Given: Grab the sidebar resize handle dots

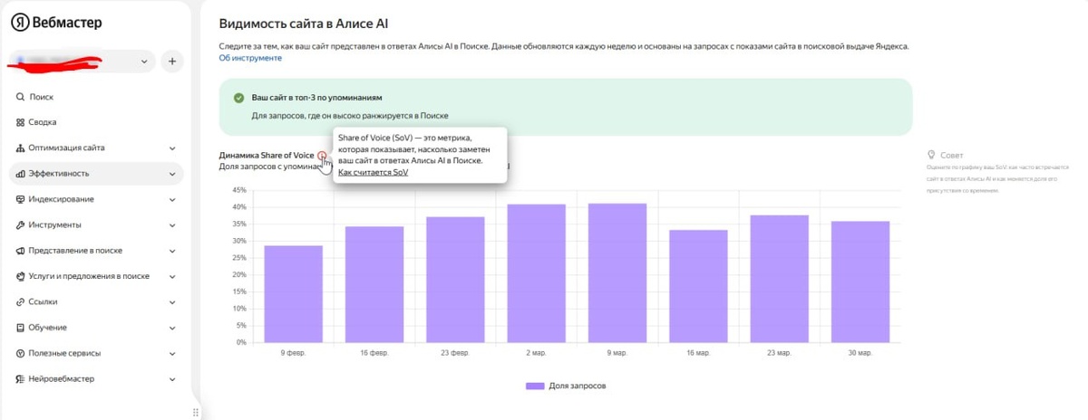Looking at the screenshot, I should click(196, 412).
